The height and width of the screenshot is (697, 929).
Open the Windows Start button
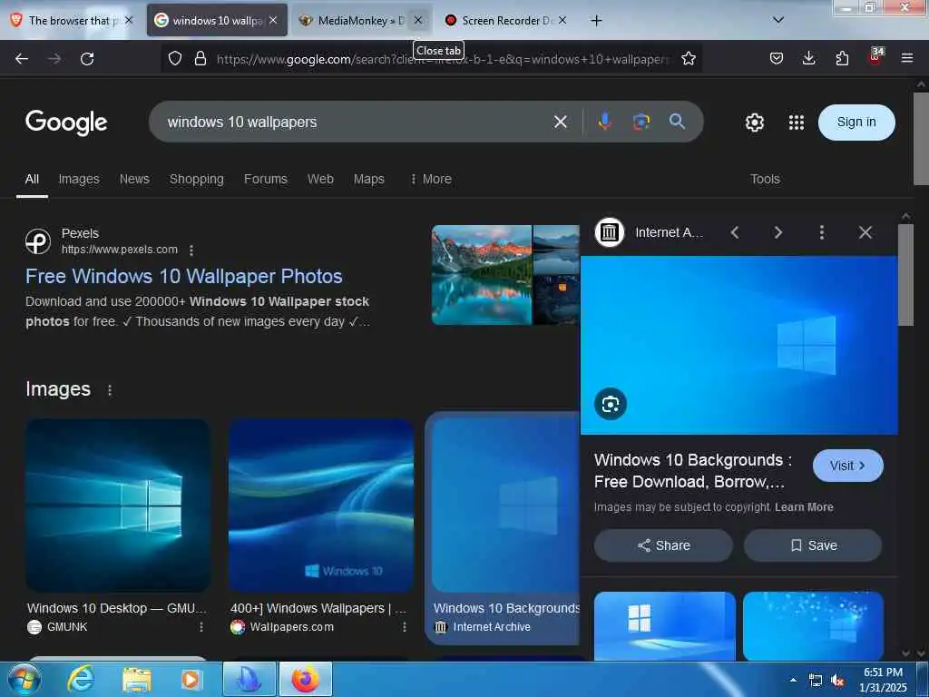coord(24,679)
